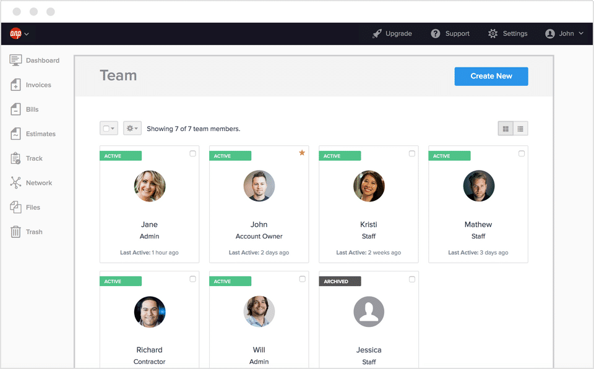Click the name Richard on his card
The image size is (594, 369).
[149, 350]
